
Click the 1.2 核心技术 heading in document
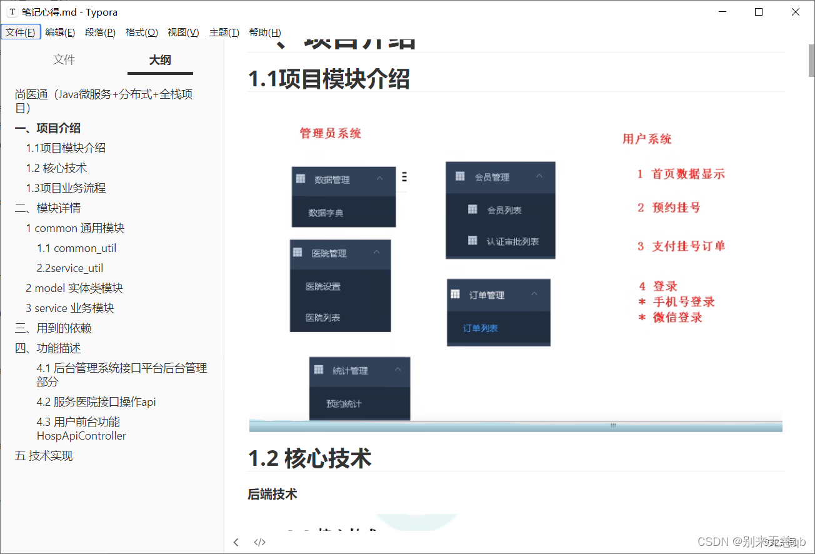pyautogui.click(x=309, y=458)
